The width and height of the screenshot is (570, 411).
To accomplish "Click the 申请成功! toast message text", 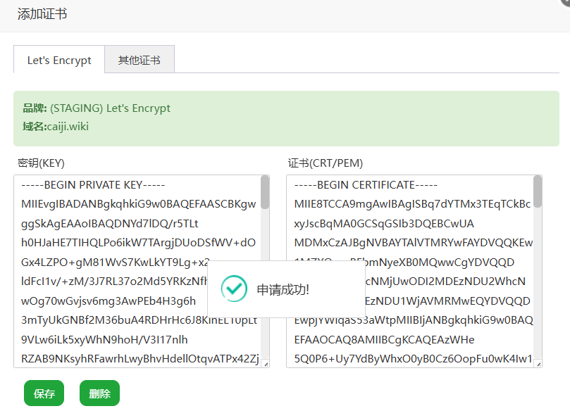I will point(283,289).
